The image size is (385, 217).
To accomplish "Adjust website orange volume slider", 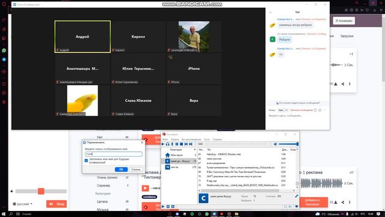I will coord(41,191).
